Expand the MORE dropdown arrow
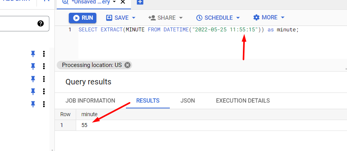The width and height of the screenshot is (347, 151). [x=282, y=18]
